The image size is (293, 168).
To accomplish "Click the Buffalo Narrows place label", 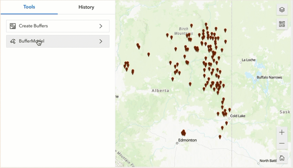I will click(269, 77).
